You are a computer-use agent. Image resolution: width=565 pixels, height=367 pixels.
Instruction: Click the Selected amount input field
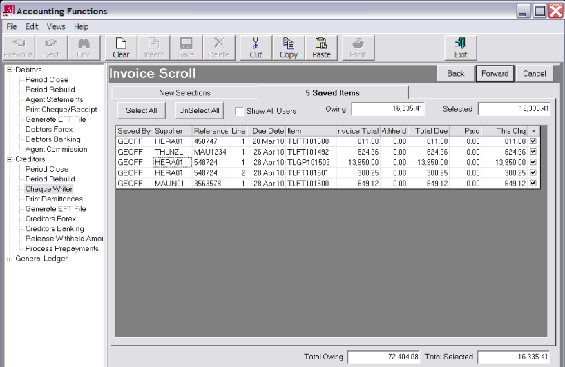(x=514, y=109)
